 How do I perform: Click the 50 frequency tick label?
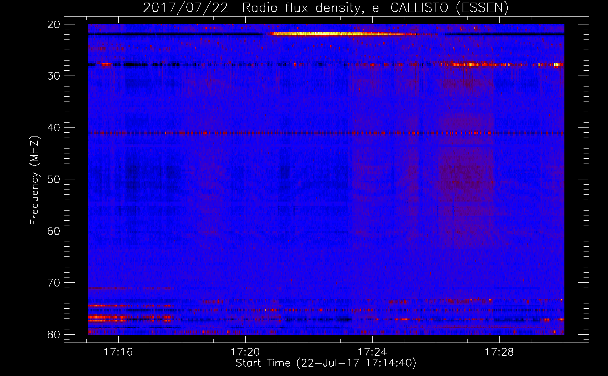pos(54,179)
